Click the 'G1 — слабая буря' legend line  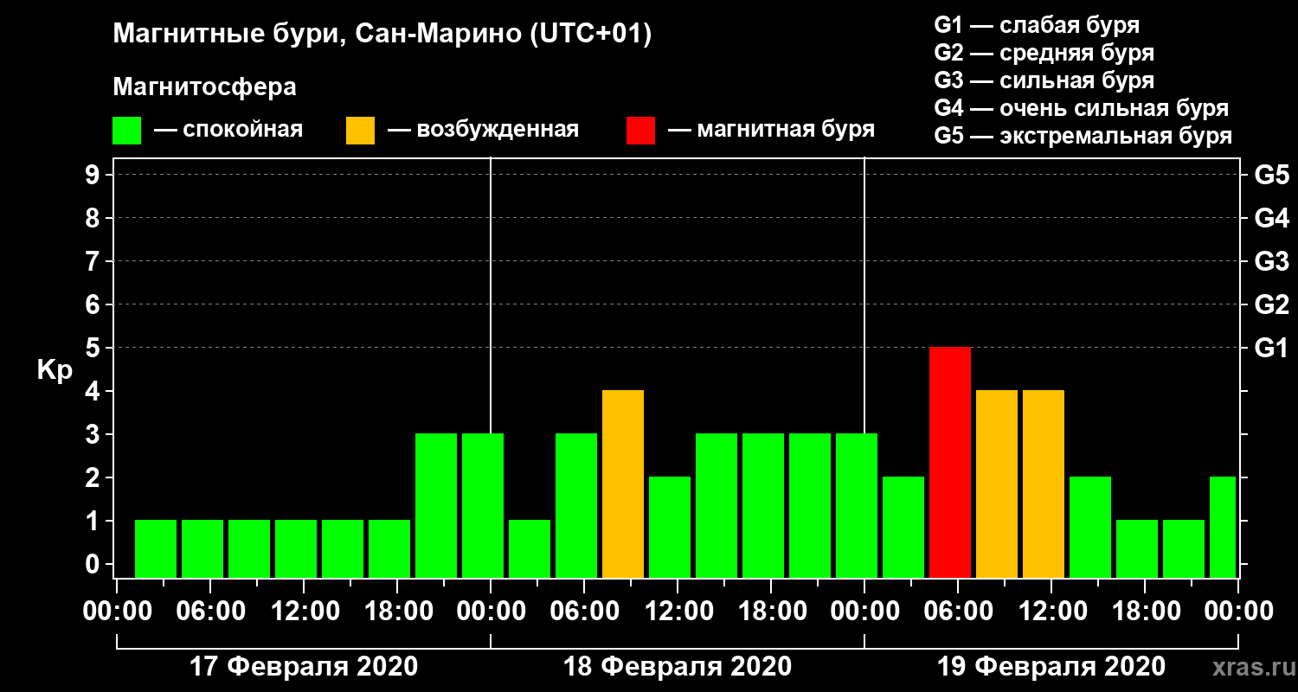[1037, 25]
